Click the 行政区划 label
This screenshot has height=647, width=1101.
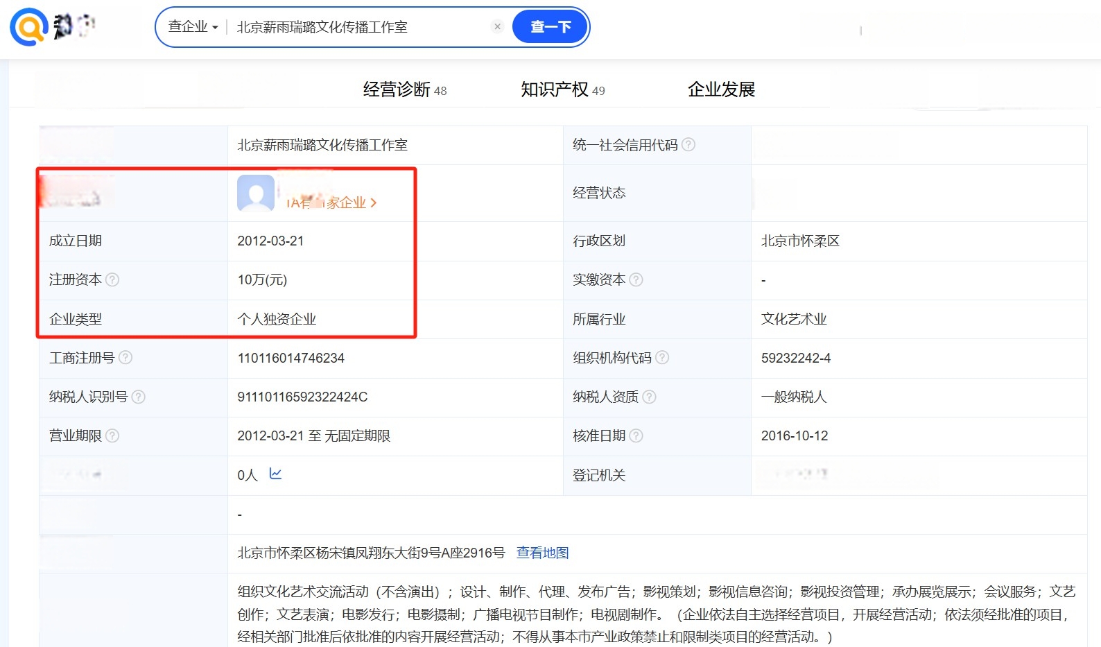(x=599, y=241)
